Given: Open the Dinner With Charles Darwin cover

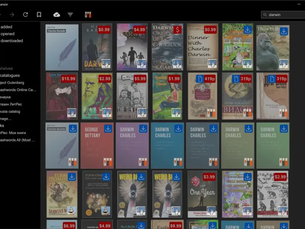Looking at the screenshot, I should point(202,47).
